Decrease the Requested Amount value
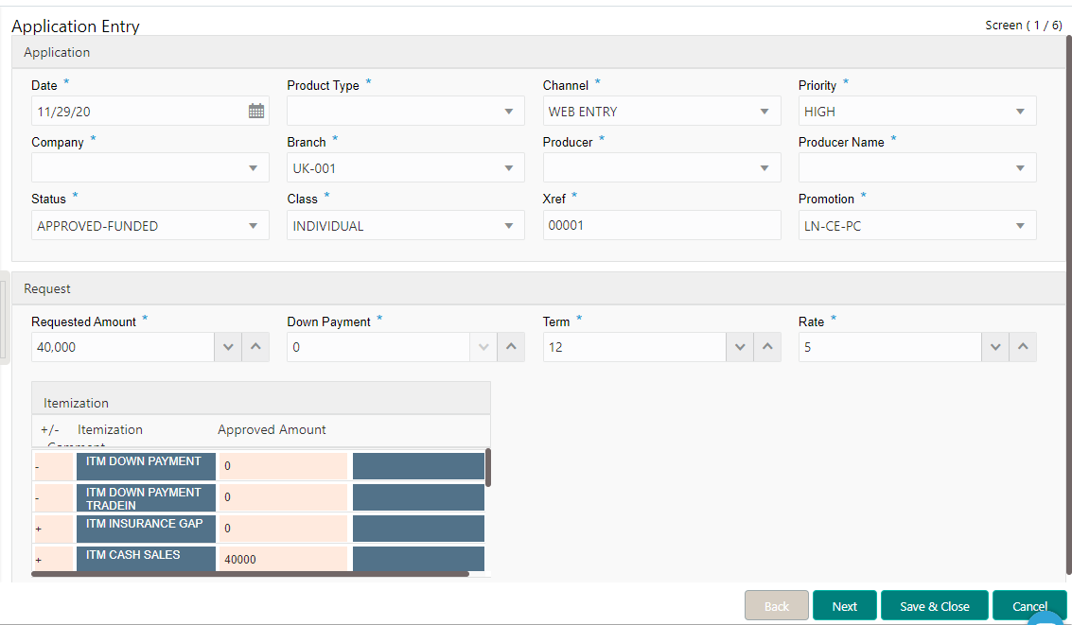Viewport: 1072px width, 625px height. (x=228, y=347)
